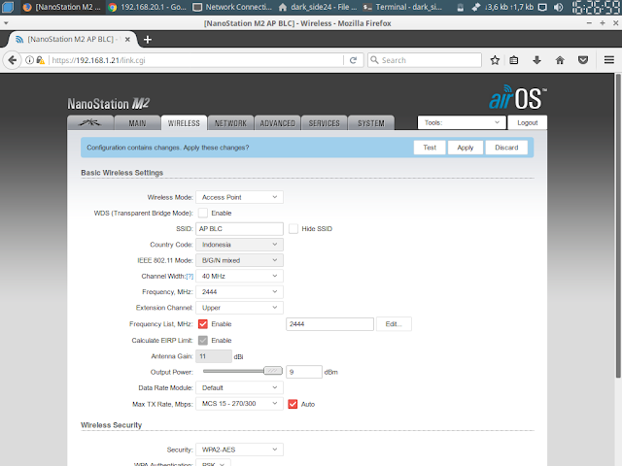This screenshot has width=622, height=466.
Task: Switch to dark_side24 File manager window
Action: pyautogui.click(x=318, y=7)
